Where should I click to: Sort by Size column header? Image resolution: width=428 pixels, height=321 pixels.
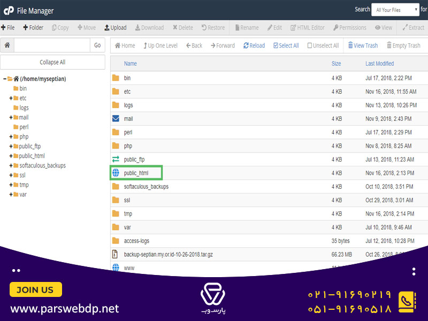pyautogui.click(x=337, y=64)
